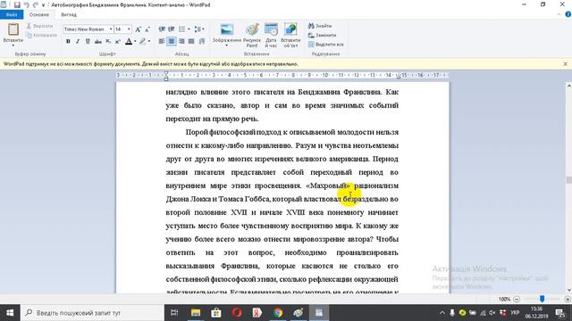This screenshot has height=321, width=572.
Task: Align text right
Action: tap(181, 42)
